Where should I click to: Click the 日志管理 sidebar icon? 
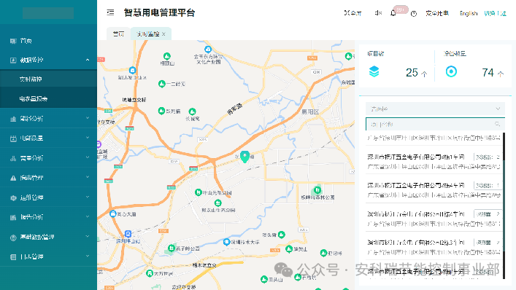(x=13, y=256)
